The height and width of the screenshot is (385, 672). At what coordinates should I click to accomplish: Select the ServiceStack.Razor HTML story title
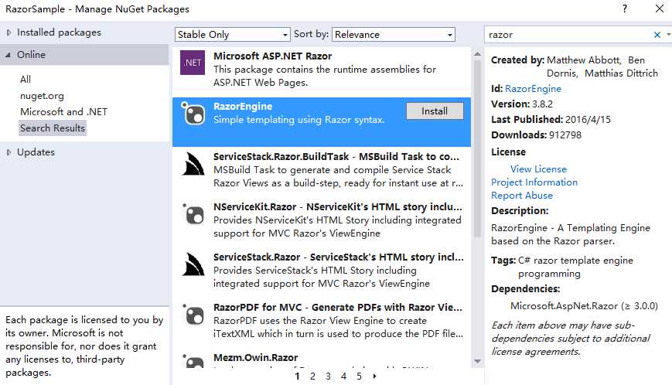339,257
